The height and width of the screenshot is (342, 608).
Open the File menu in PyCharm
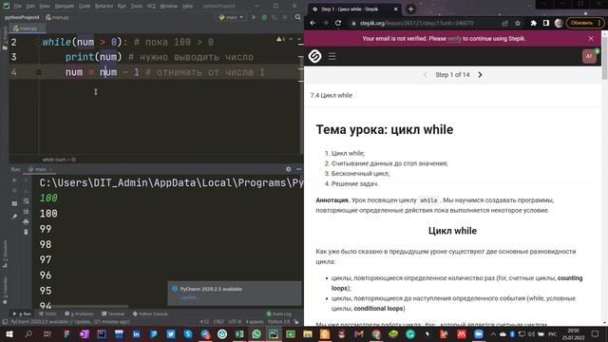click(x=18, y=7)
